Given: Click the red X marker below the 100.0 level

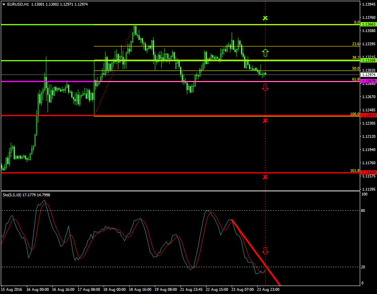Looking at the screenshot, I should [265, 121].
